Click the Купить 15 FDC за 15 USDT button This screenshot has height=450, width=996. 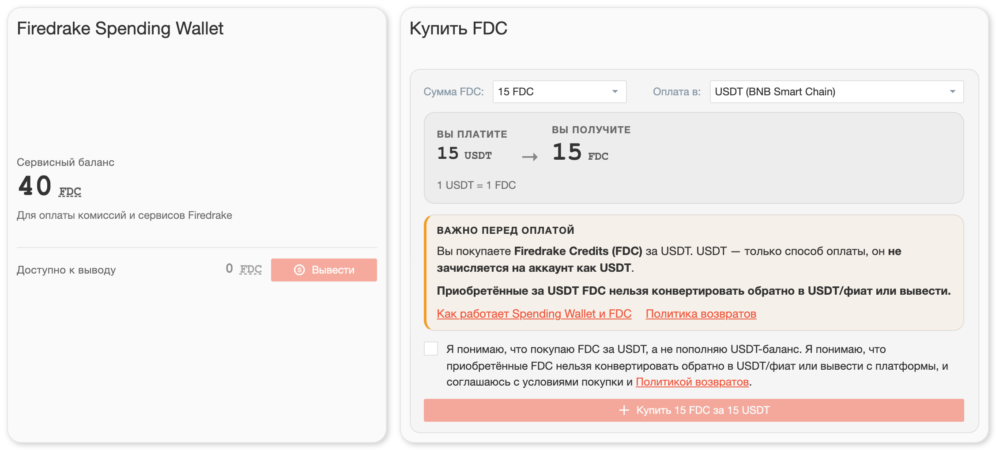[694, 410]
